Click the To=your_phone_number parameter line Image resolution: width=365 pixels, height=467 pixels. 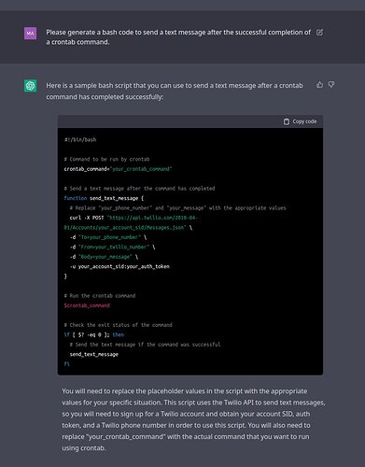coord(108,237)
